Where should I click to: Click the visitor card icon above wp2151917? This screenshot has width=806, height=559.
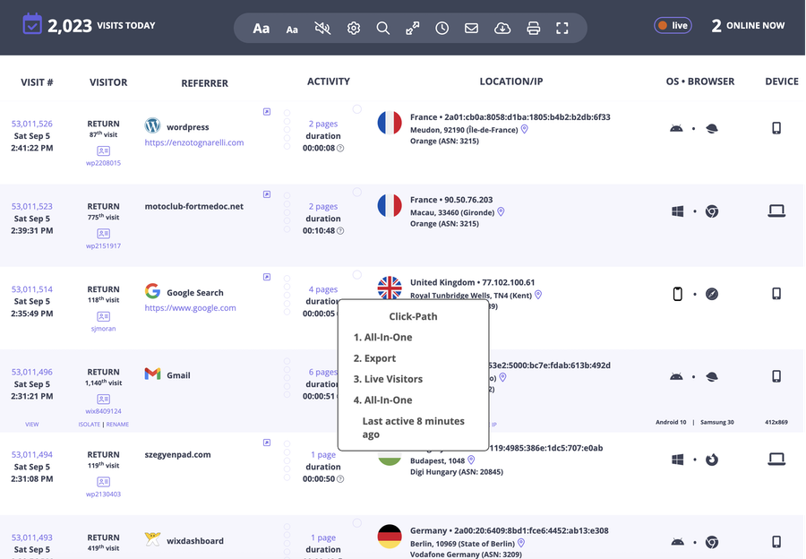[103, 234]
